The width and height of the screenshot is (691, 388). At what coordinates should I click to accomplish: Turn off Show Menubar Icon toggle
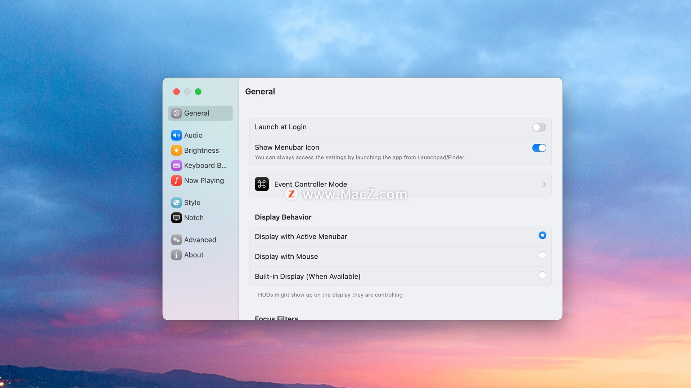coord(539,148)
